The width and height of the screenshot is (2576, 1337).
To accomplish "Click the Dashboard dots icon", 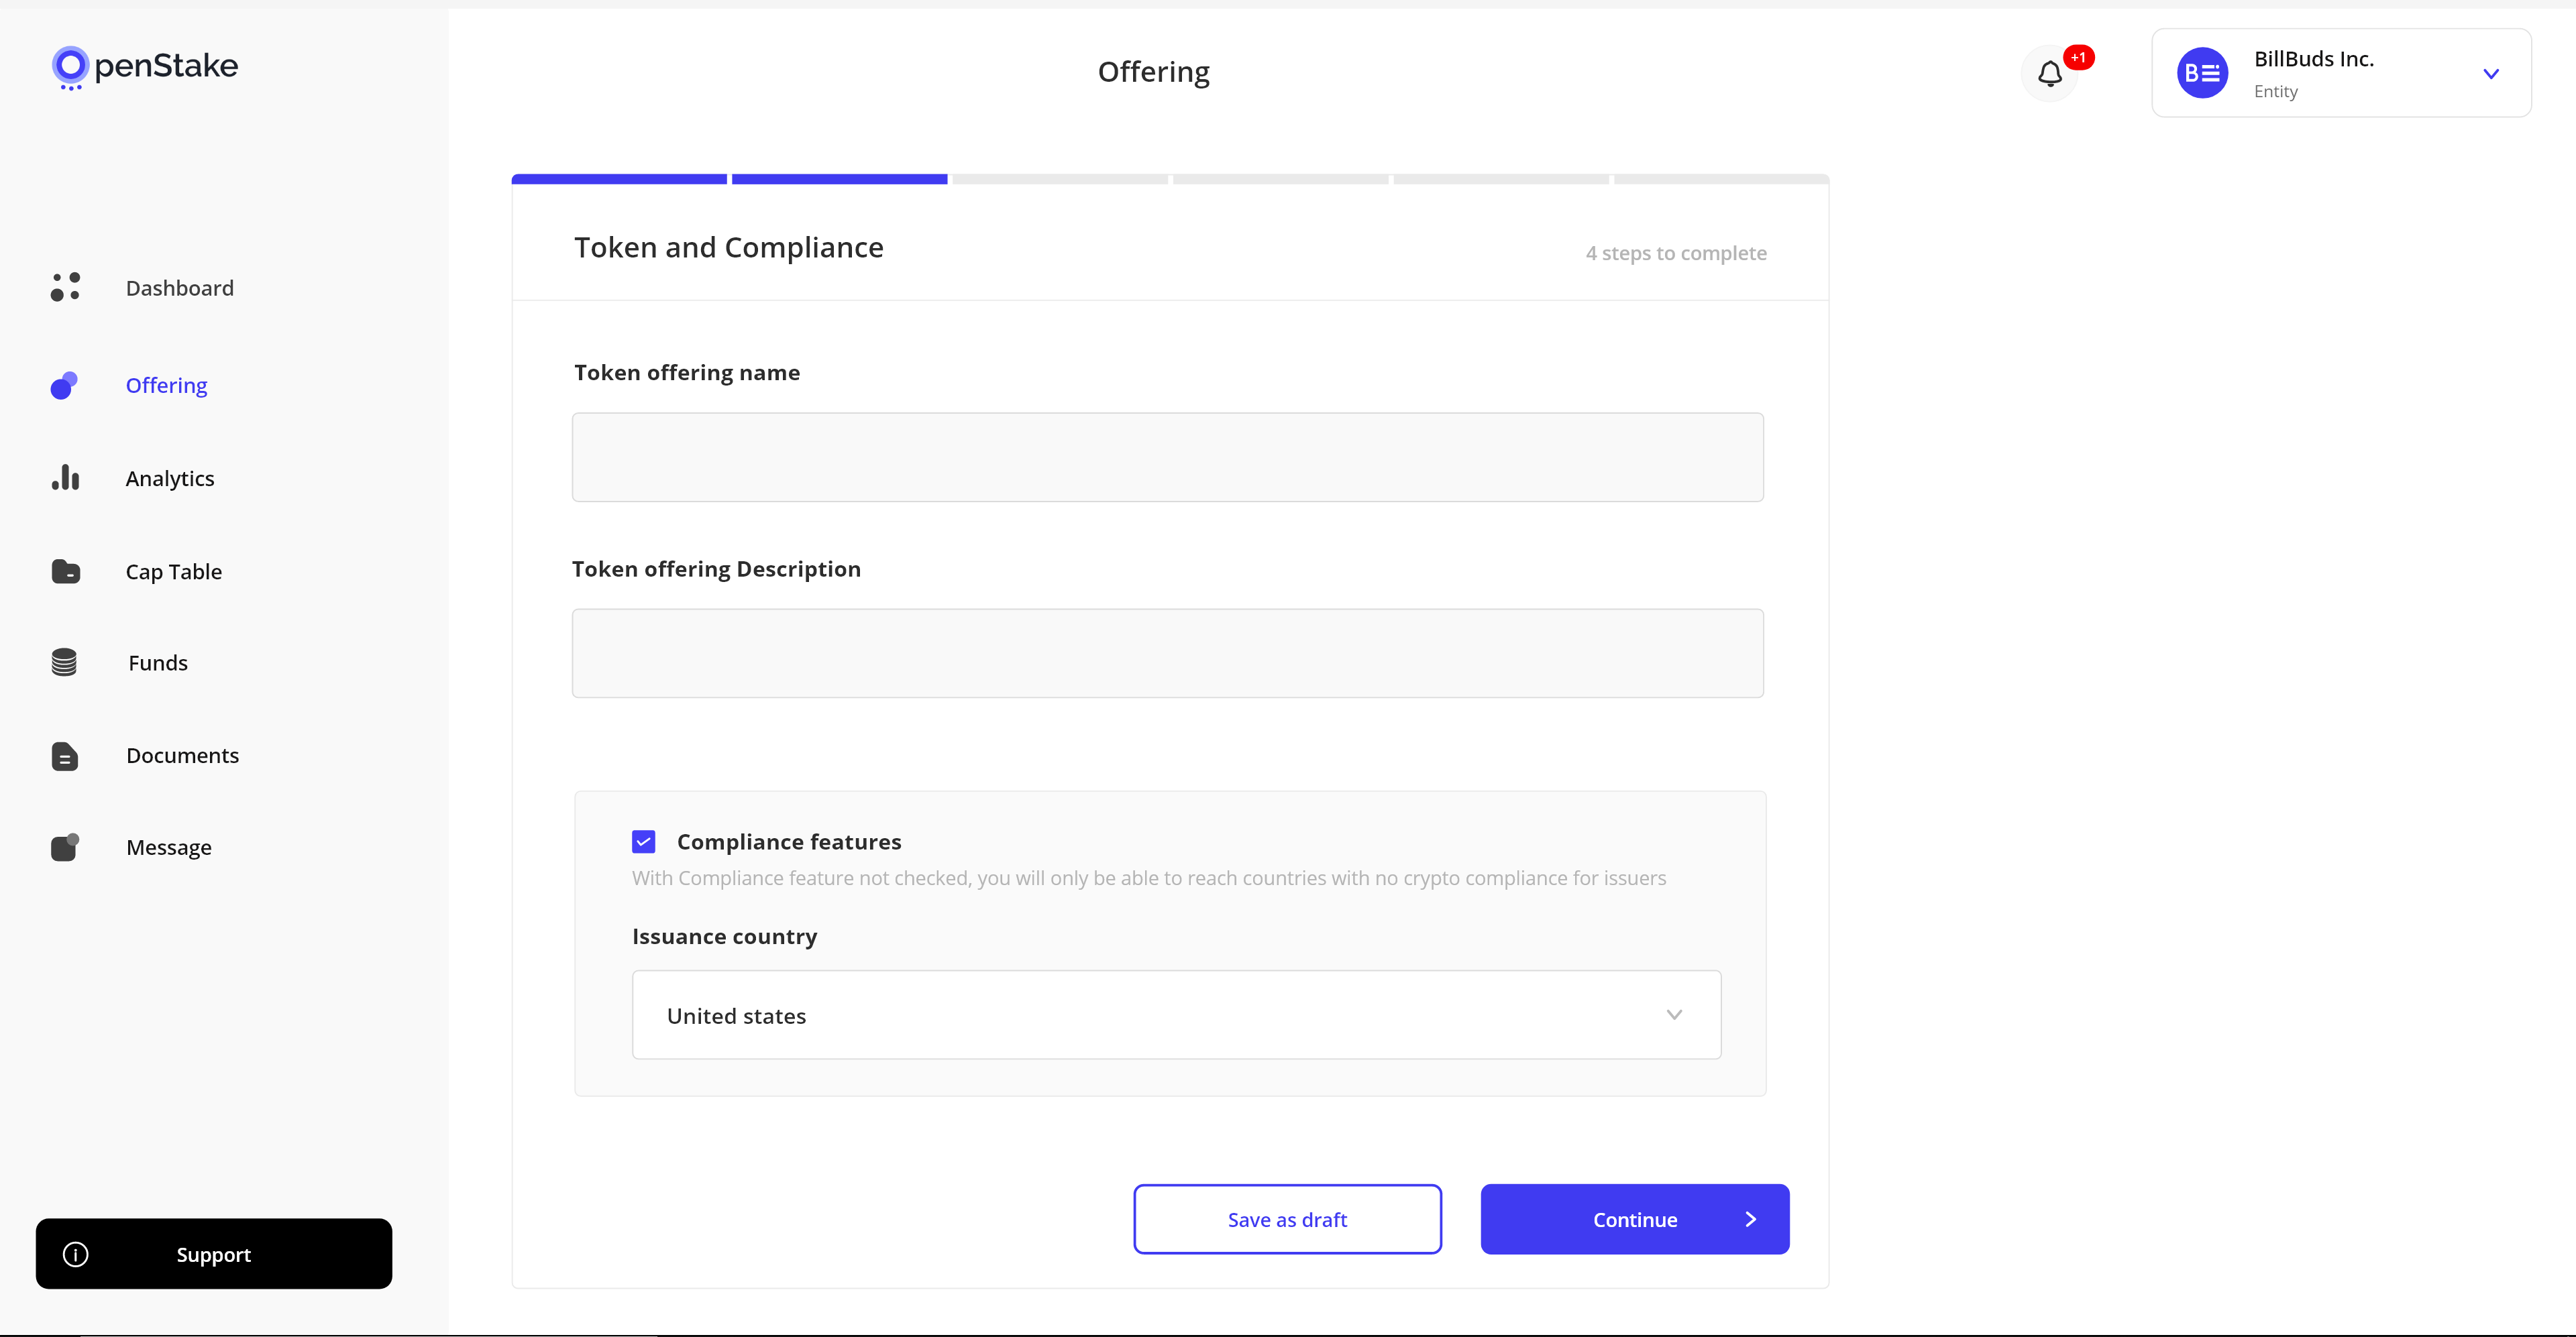I will click(65, 287).
